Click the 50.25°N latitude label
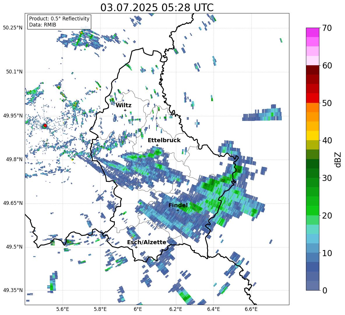The width and height of the screenshot is (345, 315). pyautogui.click(x=13, y=28)
